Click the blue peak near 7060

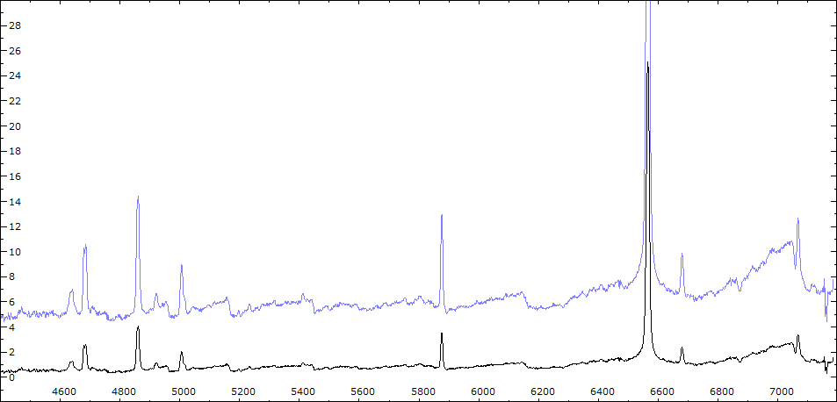tap(797, 220)
